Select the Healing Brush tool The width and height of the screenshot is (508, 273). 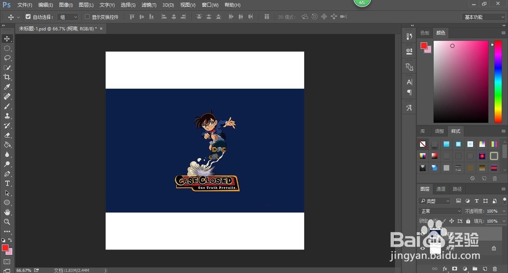click(7, 97)
